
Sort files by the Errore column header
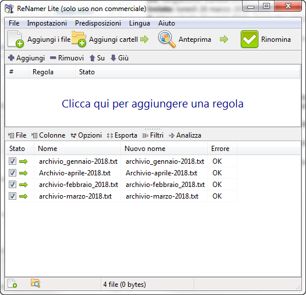[222, 149]
